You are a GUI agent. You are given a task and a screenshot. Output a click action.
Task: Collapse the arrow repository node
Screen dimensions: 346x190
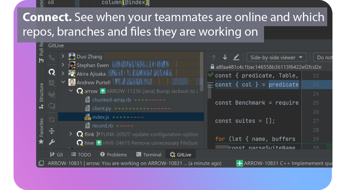(71, 91)
